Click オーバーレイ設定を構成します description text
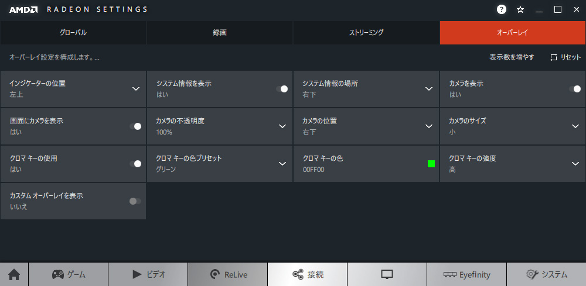The height and width of the screenshot is (286, 586). coord(54,57)
